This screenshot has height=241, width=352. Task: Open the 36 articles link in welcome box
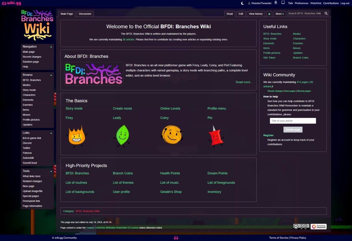[128, 39]
